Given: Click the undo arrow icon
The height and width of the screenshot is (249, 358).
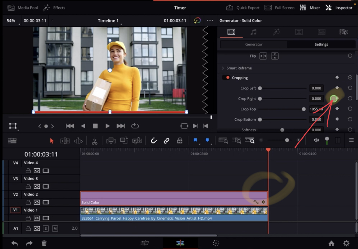Looking at the screenshot, I should pos(14,243).
